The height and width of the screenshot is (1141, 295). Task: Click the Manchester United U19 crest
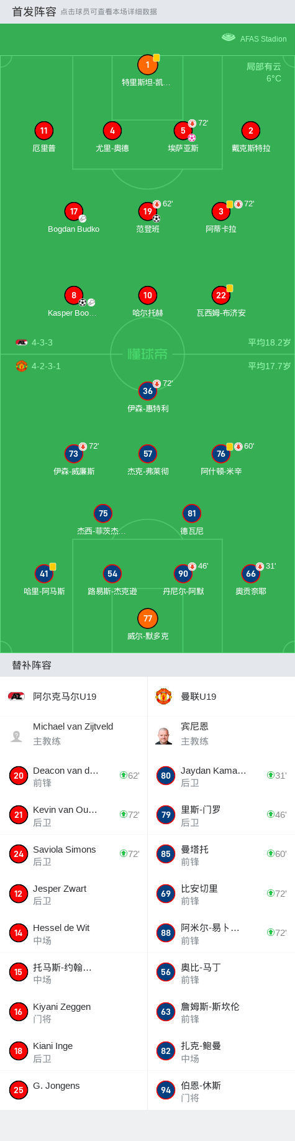click(x=163, y=696)
